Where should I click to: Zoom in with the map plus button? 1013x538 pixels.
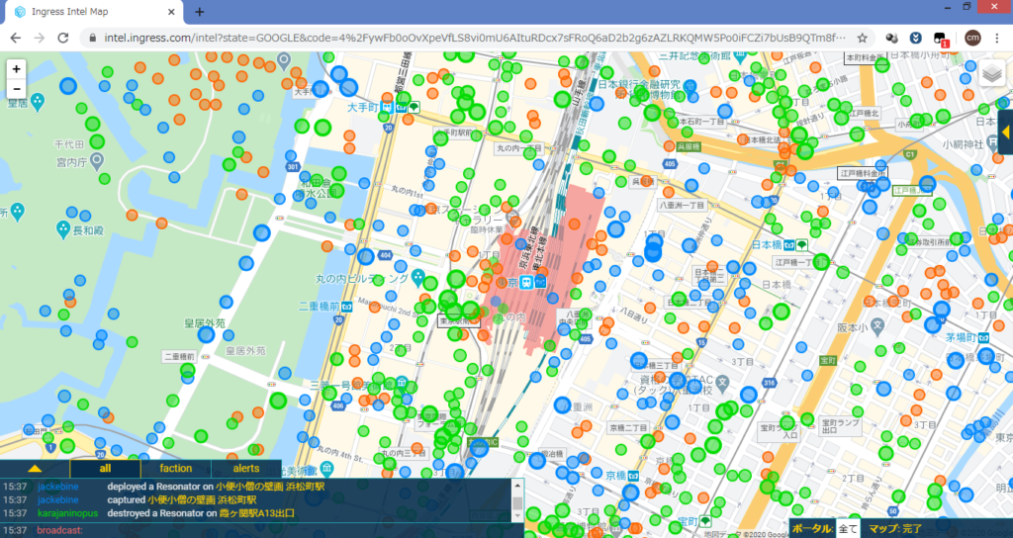coord(16,70)
